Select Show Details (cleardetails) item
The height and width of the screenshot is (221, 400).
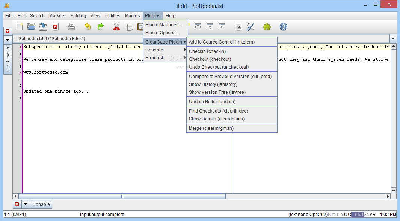click(x=232, y=119)
